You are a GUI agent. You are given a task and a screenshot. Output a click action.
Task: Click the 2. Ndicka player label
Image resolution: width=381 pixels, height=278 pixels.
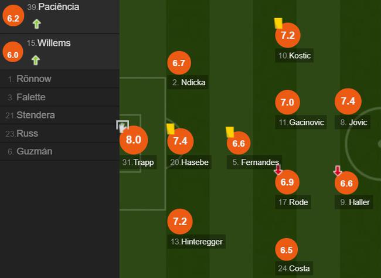pos(188,82)
